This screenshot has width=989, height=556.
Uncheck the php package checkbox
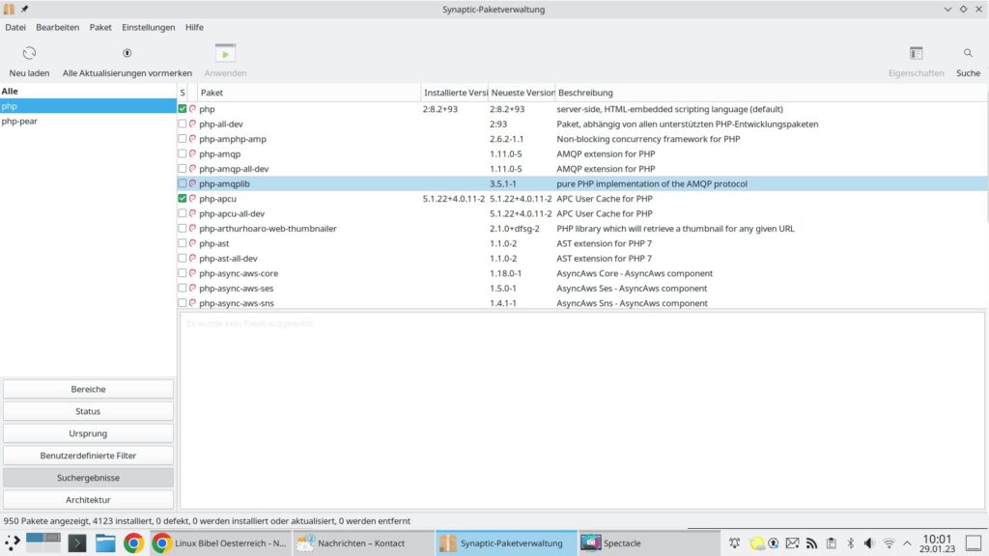(183, 109)
